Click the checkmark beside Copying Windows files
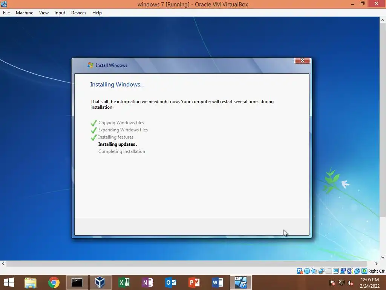This screenshot has width=386, height=290. 94,123
